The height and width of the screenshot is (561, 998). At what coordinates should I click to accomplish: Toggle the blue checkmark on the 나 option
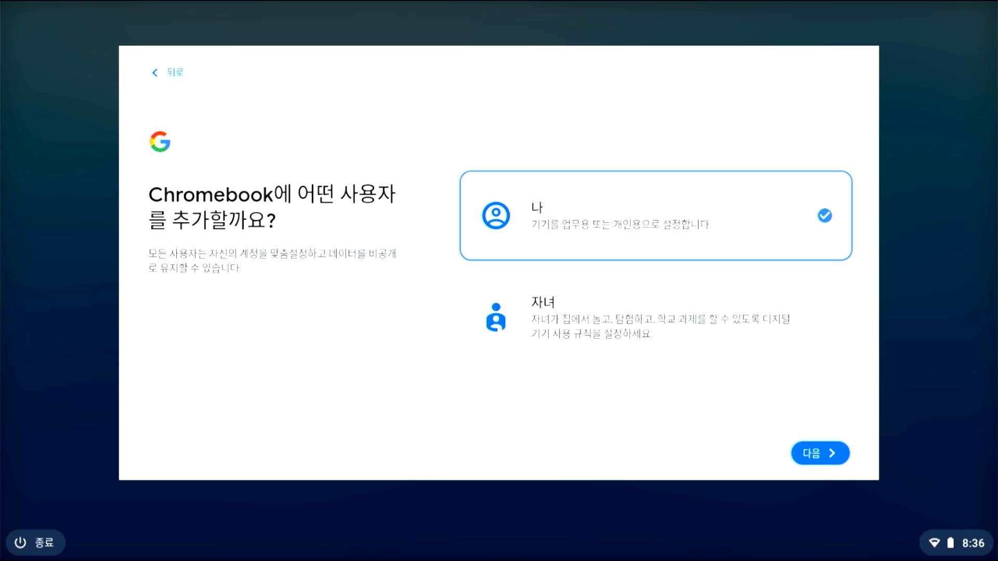click(x=824, y=216)
